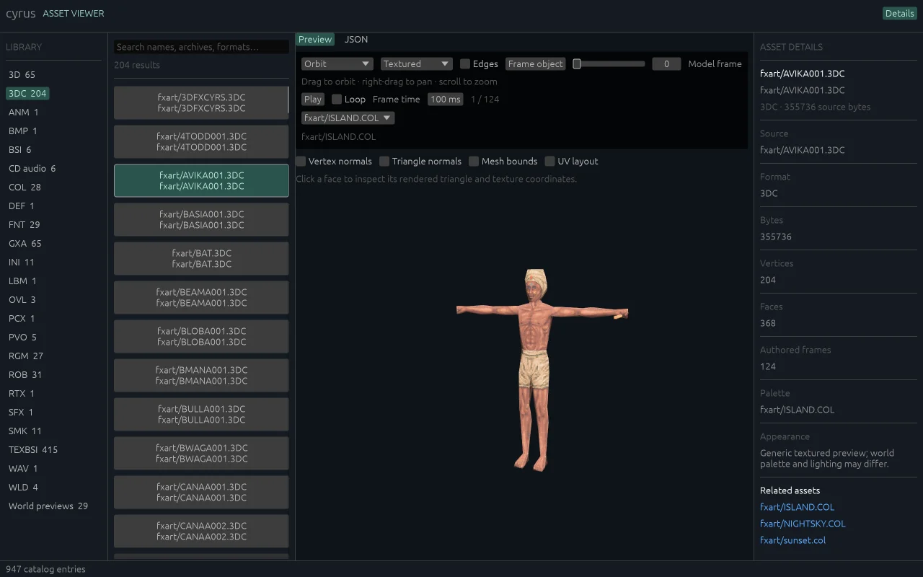This screenshot has height=577, width=923.
Task: Open fxart/BAT.3DC asset entry
Action: click(201, 258)
